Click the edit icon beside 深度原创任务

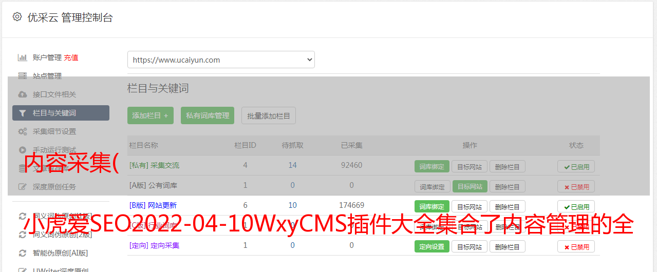click(23, 187)
